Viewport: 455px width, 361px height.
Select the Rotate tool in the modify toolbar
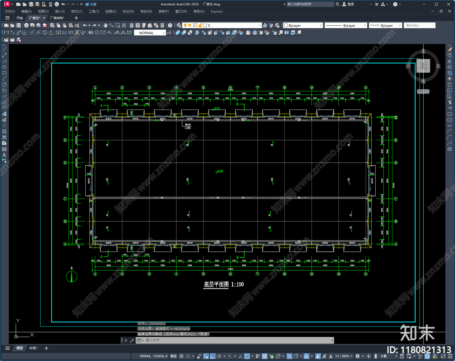pyautogui.click(x=450, y=84)
